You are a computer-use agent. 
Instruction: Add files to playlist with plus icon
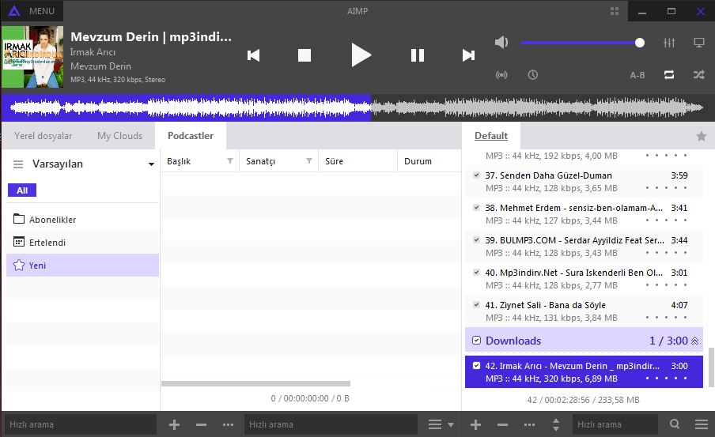475,424
